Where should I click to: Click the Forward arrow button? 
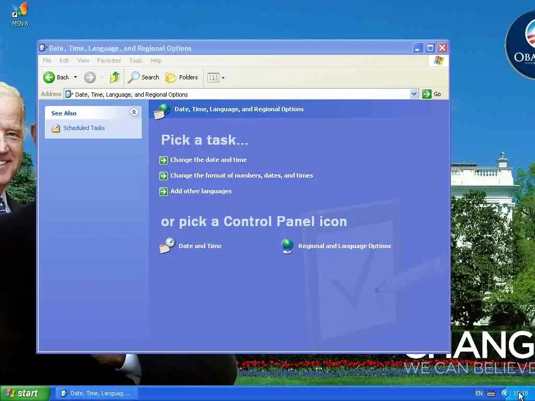click(x=90, y=77)
